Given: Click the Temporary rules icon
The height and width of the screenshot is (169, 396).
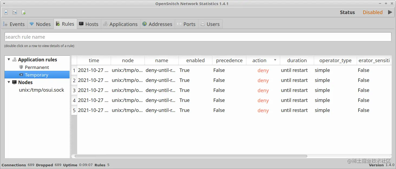Looking at the screenshot, I should tap(21, 75).
